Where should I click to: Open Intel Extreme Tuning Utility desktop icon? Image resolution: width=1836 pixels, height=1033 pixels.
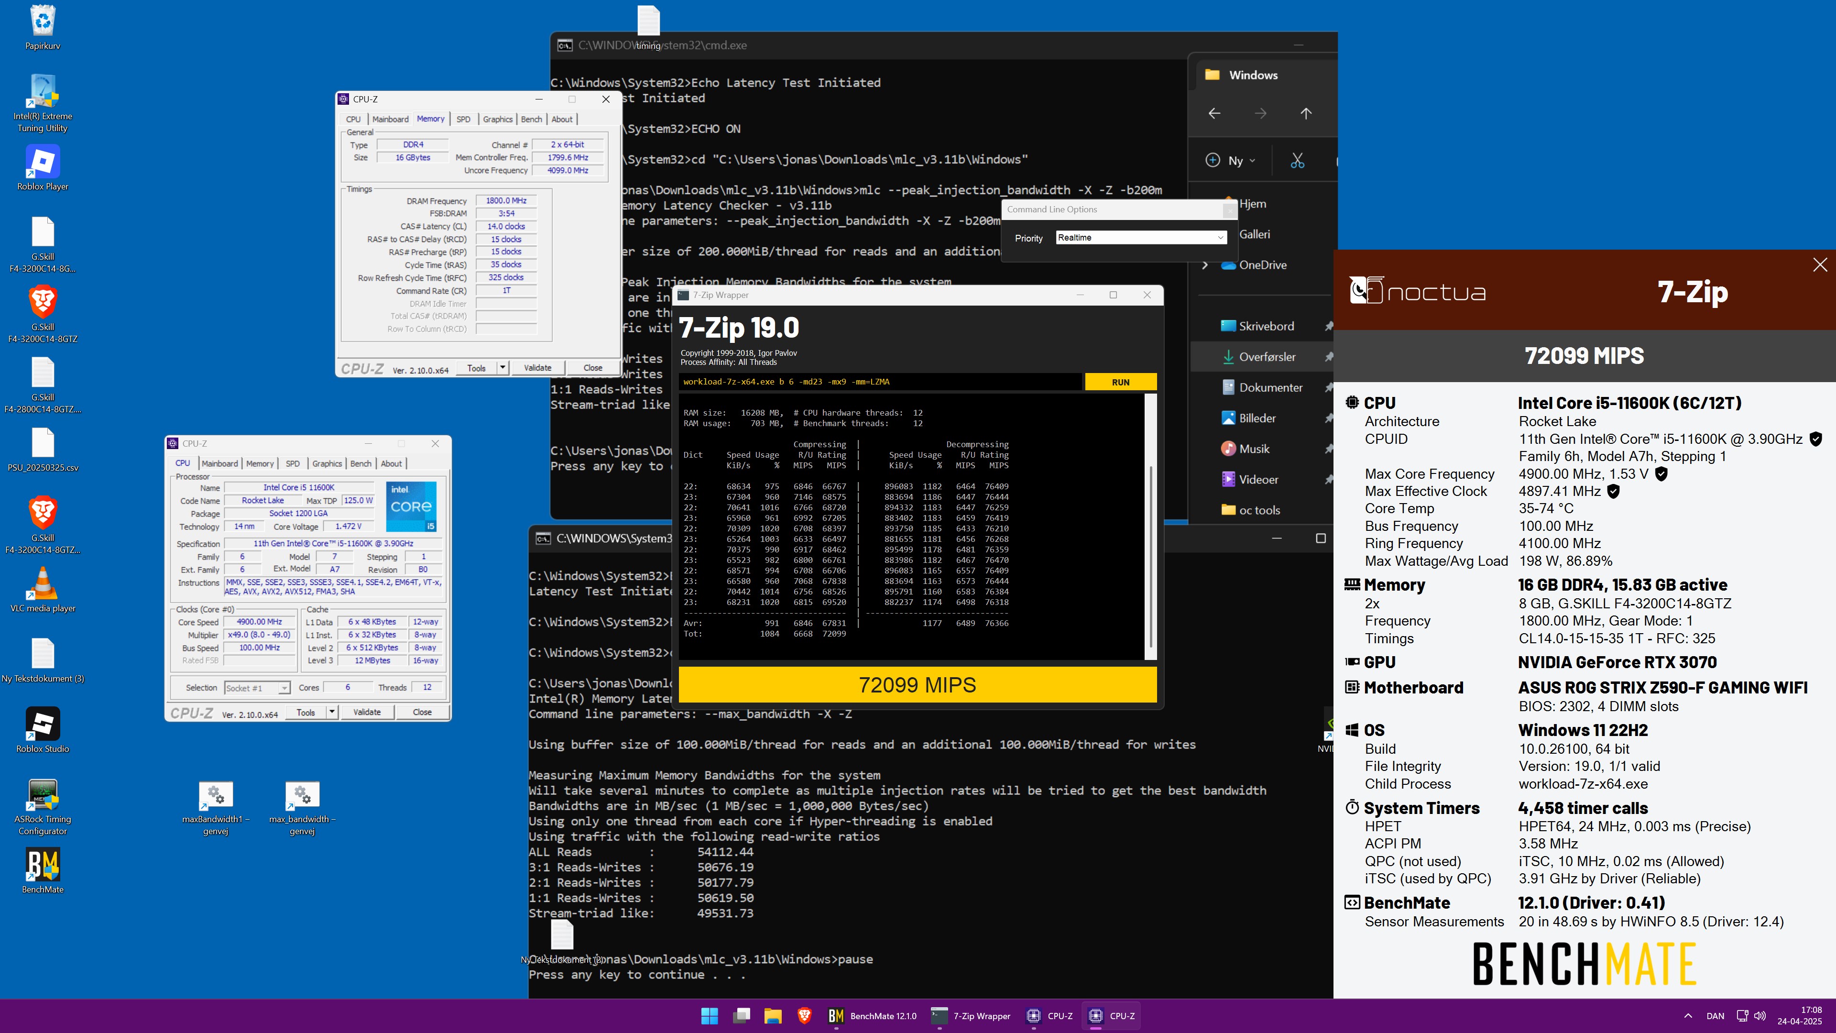[x=43, y=103]
